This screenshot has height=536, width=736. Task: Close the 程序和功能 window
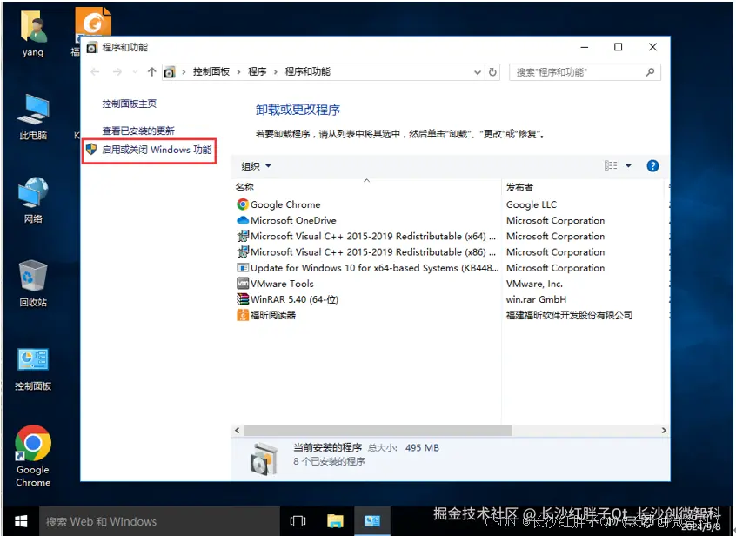[x=652, y=47]
